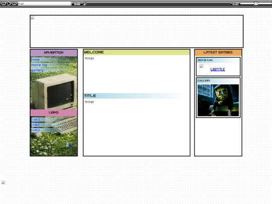The height and width of the screenshot is (204, 272).
Task: Click the broken image icon near the page bottom
Action: pos(4,182)
